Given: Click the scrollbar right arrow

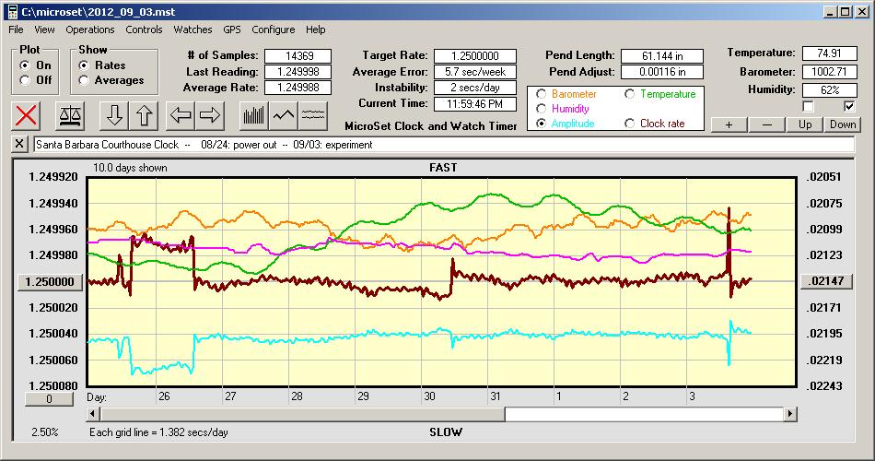Looking at the screenshot, I should (789, 414).
